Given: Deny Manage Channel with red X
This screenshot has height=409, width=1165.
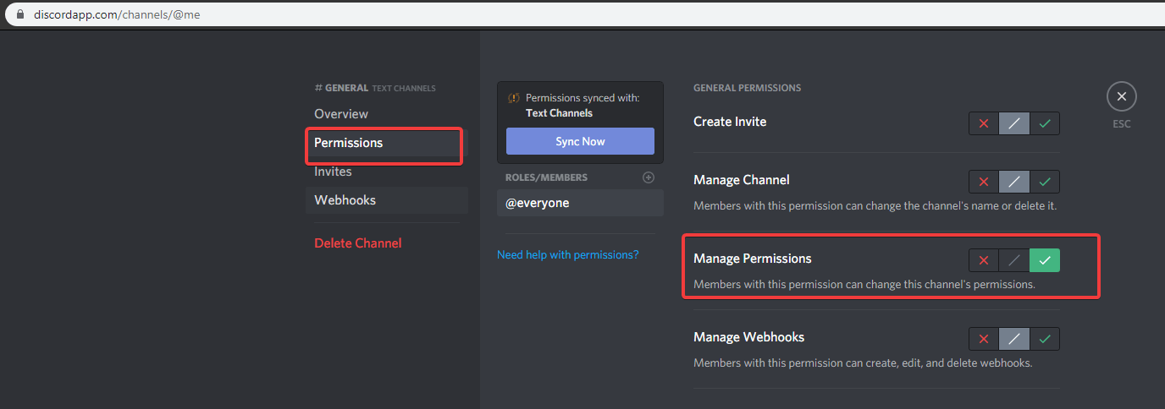Looking at the screenshot, I should coord(984,182).
